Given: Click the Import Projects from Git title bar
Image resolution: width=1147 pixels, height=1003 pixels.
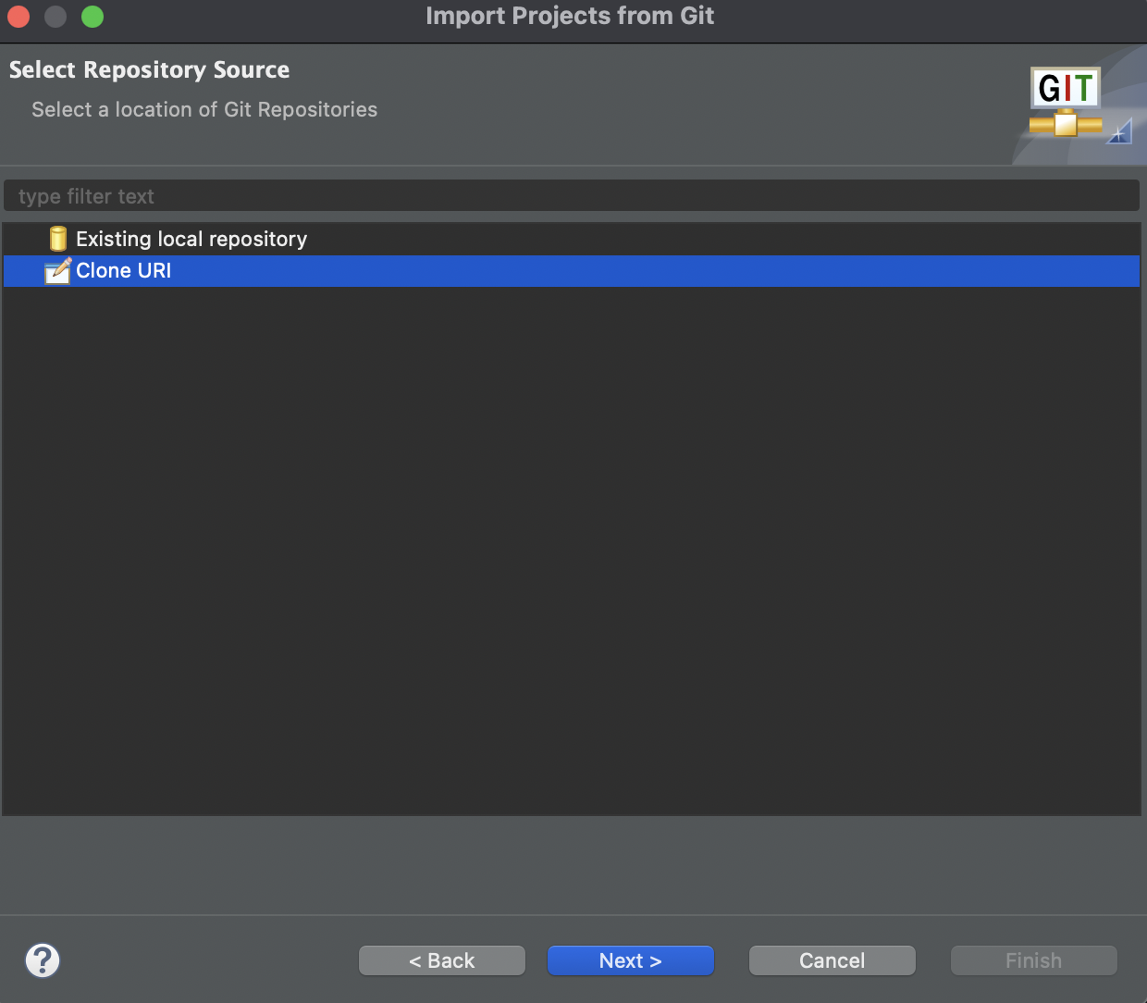Looking at the screenshot, I should pyautogui.click(x=570, y=16).
